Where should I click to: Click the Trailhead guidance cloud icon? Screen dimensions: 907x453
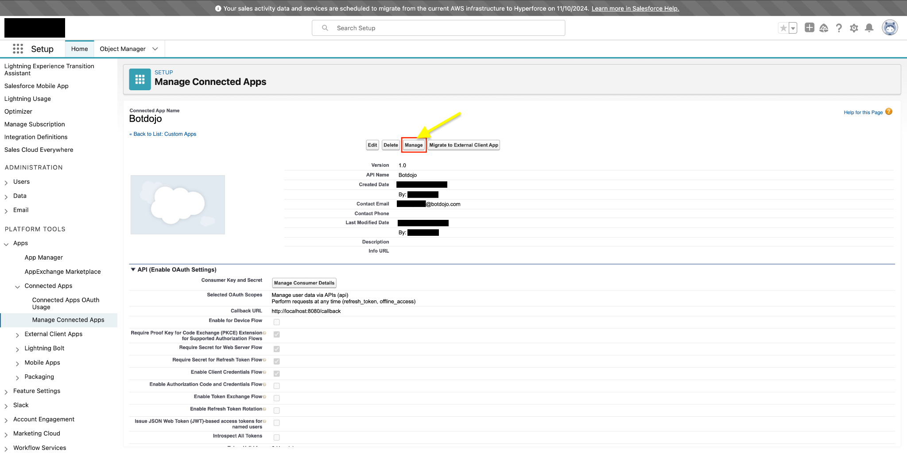coord(824,28)
